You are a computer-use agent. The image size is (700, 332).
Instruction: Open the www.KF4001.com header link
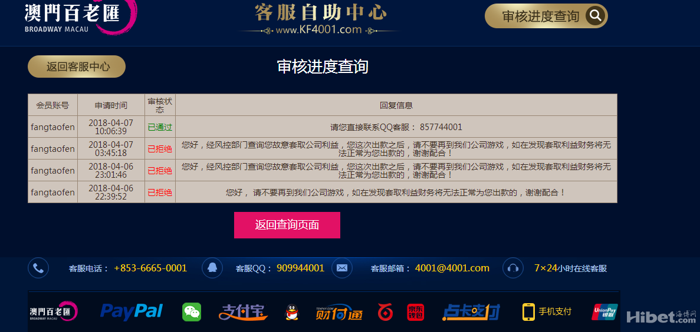(318, 29)
